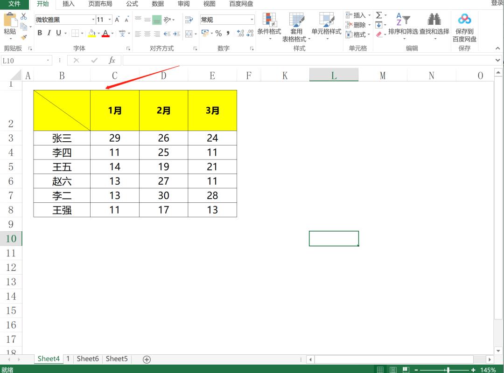Viewport: 504px width, 373px height.
Task: Click the yellow fill color button
Action: 91,33
